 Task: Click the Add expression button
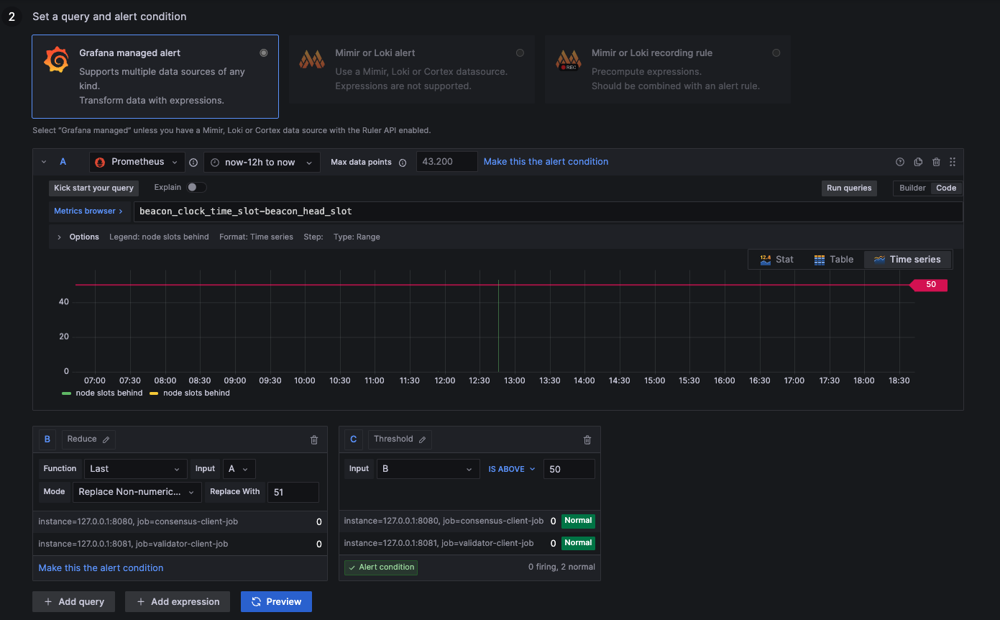point(178,601)
